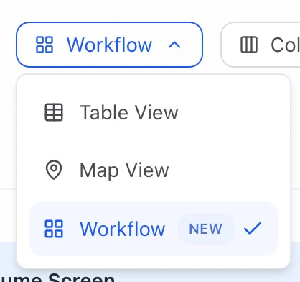This screenshot has width=300, height=282.
Task: Click the Screen heading text below menu
Action: [x=81, y=278]
